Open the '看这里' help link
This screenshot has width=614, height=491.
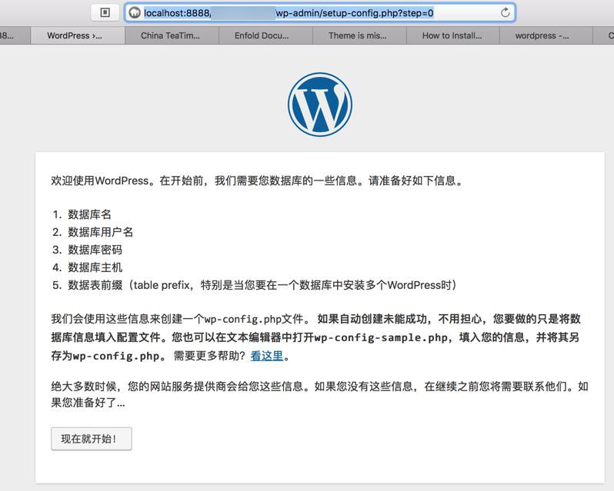[x=267, y=356]
